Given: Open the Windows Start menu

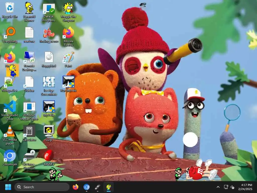Looking at the screenshot, I should click(8, 187).
